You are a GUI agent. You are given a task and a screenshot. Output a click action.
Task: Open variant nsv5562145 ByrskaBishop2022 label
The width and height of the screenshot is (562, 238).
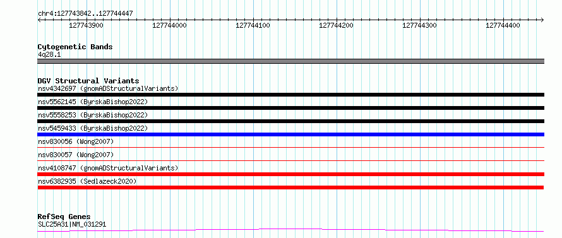(x=93, y=102)
